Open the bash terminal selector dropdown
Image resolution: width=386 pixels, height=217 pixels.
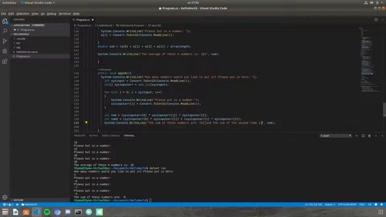[x=335, y=136]
